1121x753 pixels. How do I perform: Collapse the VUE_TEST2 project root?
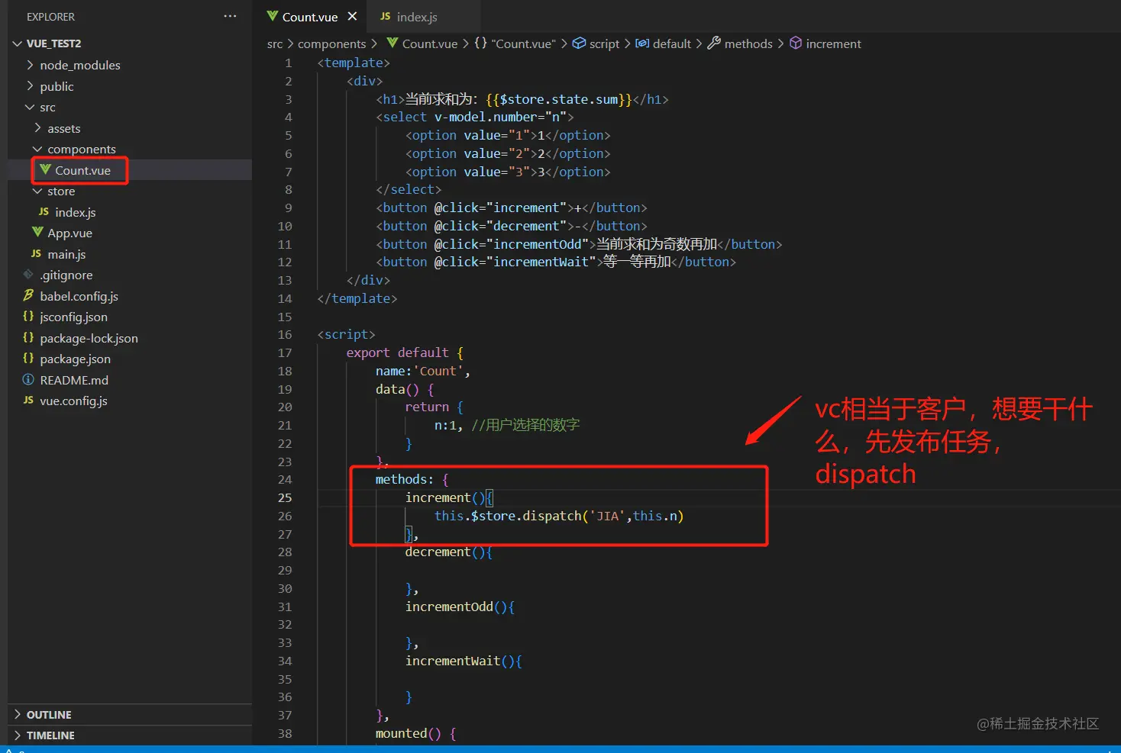point(17,43)
